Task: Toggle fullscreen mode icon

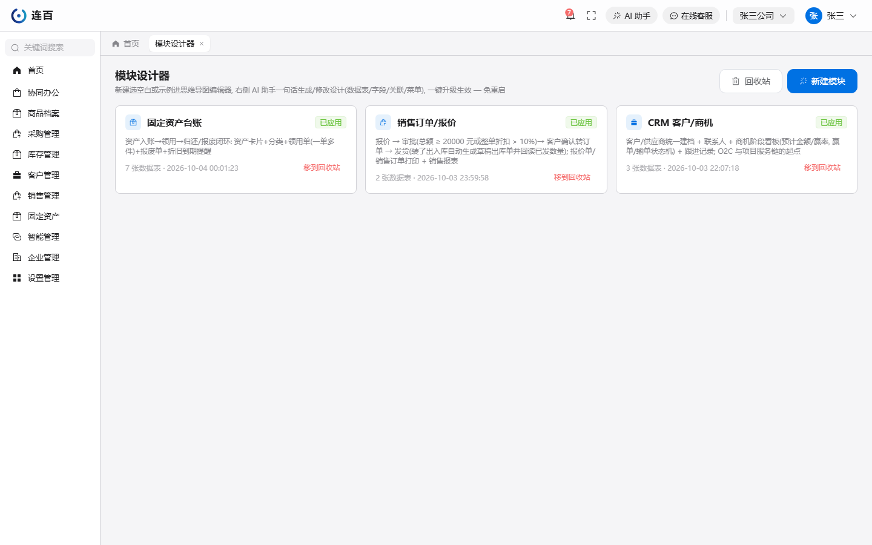Action: [592, 16]
